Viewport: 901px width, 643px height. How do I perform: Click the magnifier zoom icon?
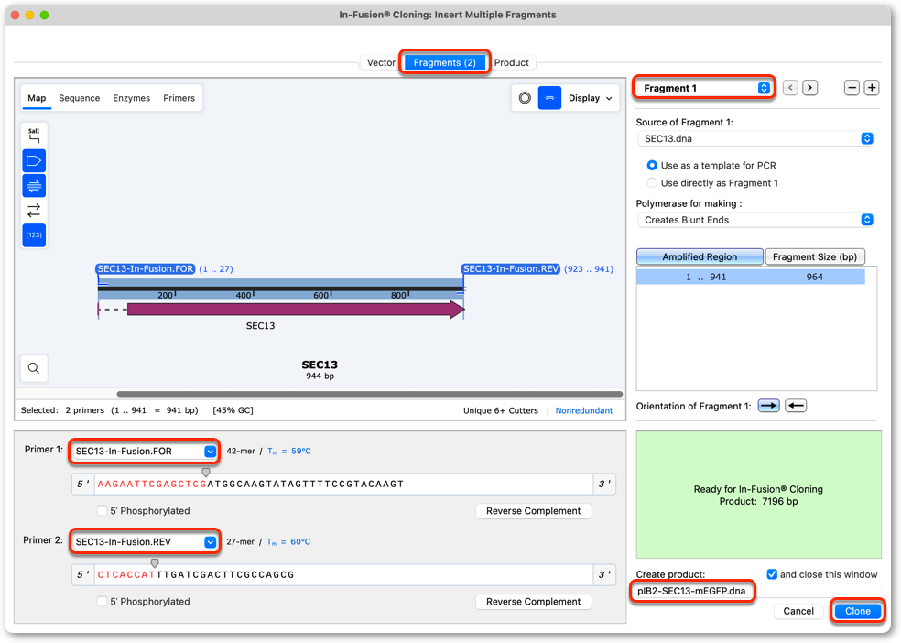coord(34,368)
